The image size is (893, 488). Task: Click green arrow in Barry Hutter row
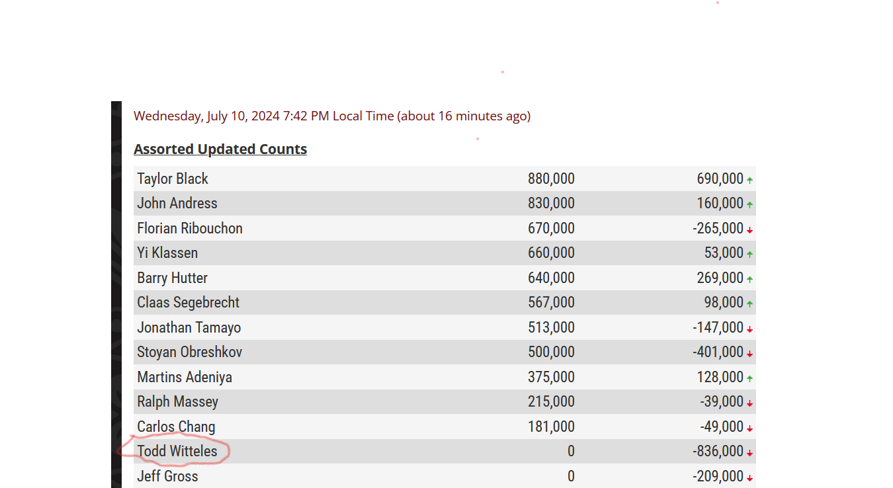click(x=749, y=280)
